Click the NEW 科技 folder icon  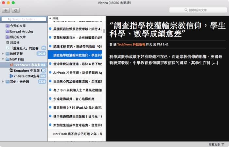(x=8, y=59)
